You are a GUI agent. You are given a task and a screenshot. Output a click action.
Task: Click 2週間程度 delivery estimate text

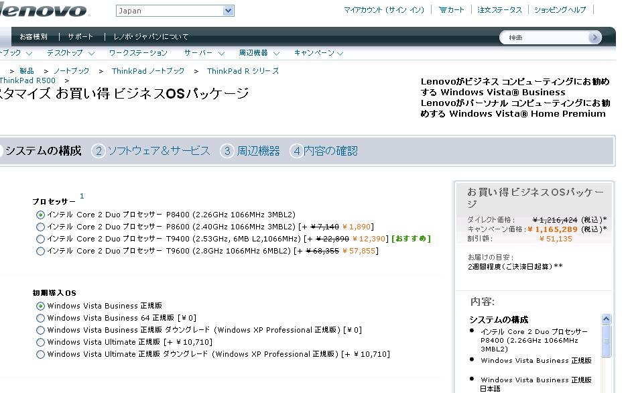[x=515, y=266]
